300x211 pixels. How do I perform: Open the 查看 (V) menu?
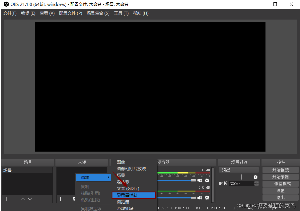pos(47,13)
